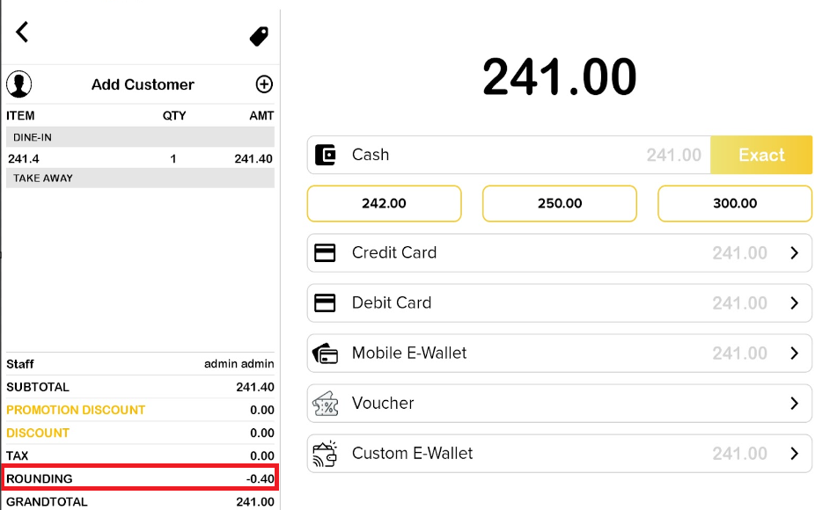Click the Custom E-Wallet icon
Screen dimensions: 837x510
pos(325,454)
